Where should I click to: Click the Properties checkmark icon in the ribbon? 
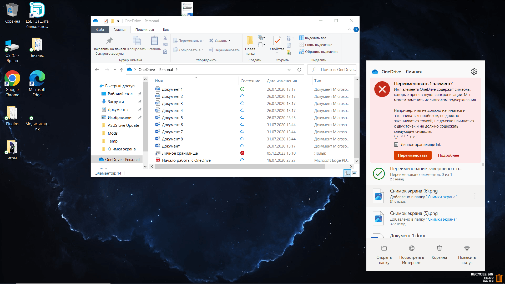pos(277,41)
